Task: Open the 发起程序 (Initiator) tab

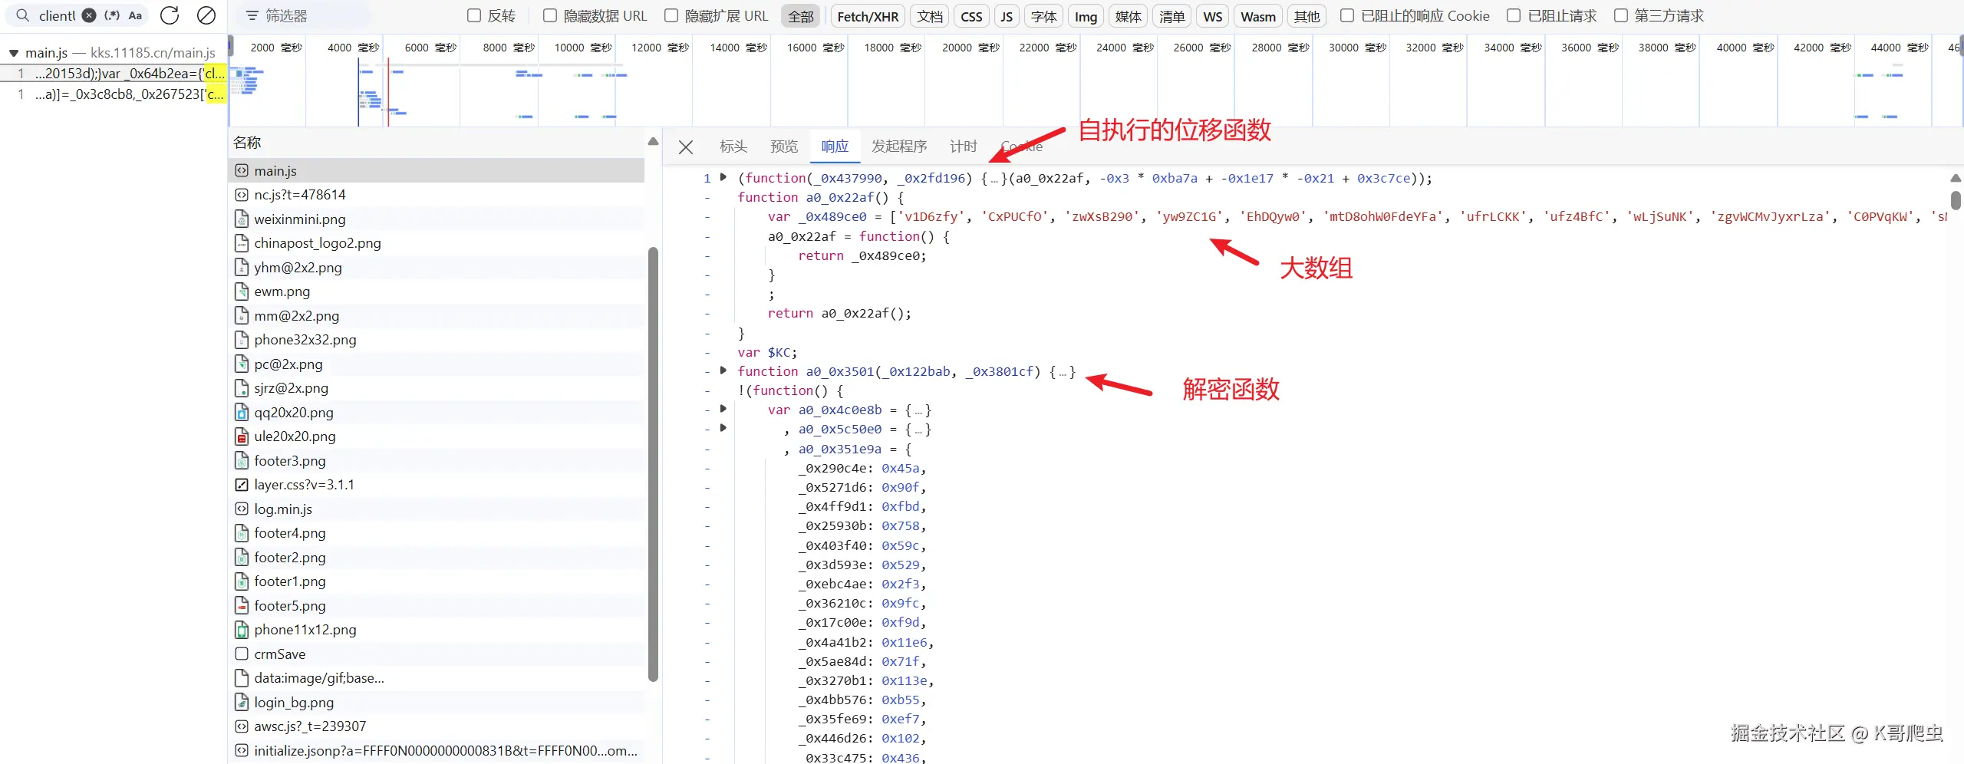Action: [x=899, y=146]
